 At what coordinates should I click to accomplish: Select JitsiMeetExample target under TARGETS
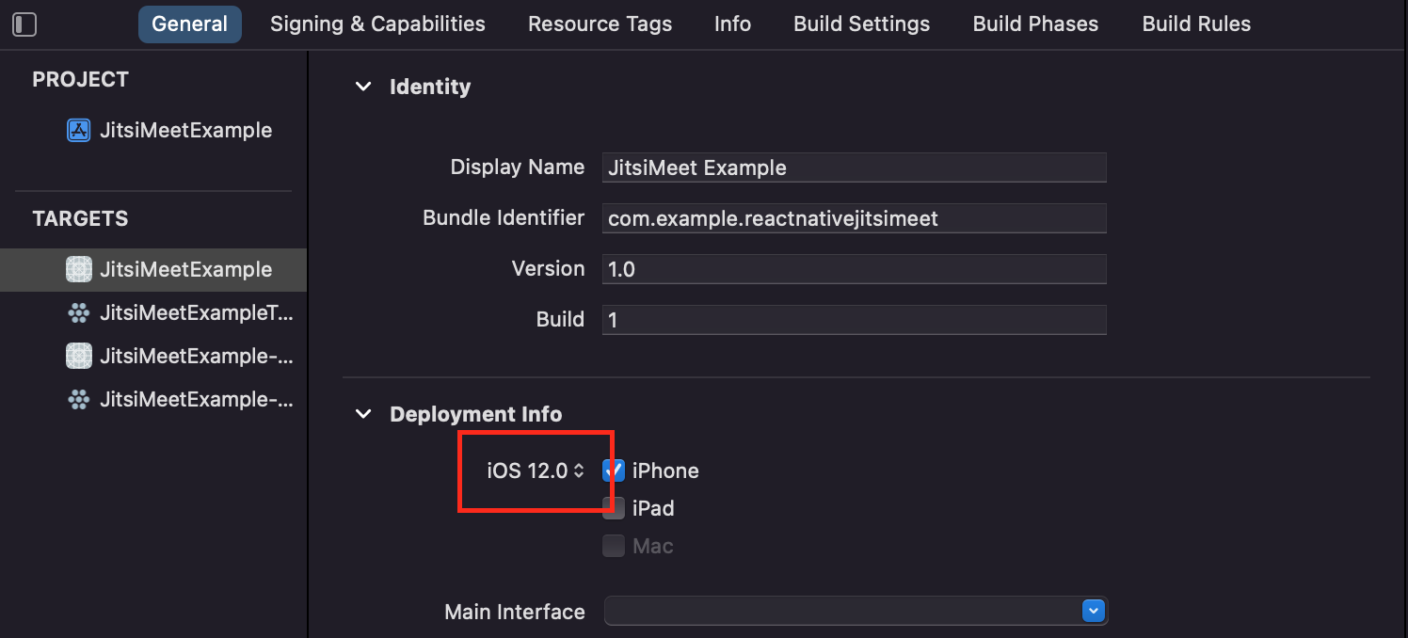pyautogui.click(x=153, y=269)
